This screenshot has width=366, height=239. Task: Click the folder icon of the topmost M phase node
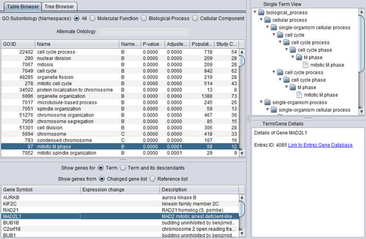[x=299, y=57]
